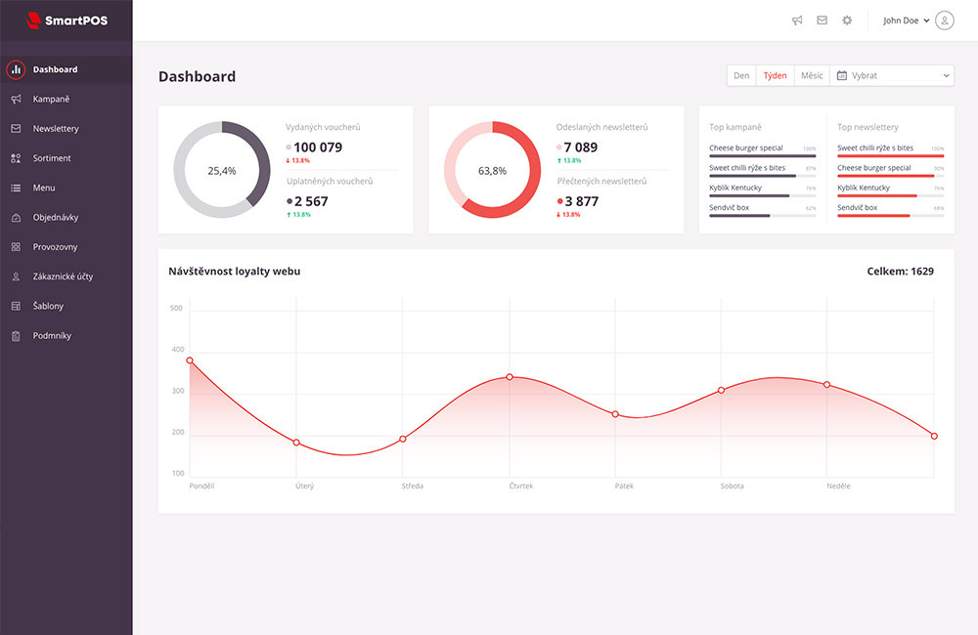Image resolution: width=978 pixels, height=635 pixels.
Task: Switch period to Den
Action: [741, 75]
